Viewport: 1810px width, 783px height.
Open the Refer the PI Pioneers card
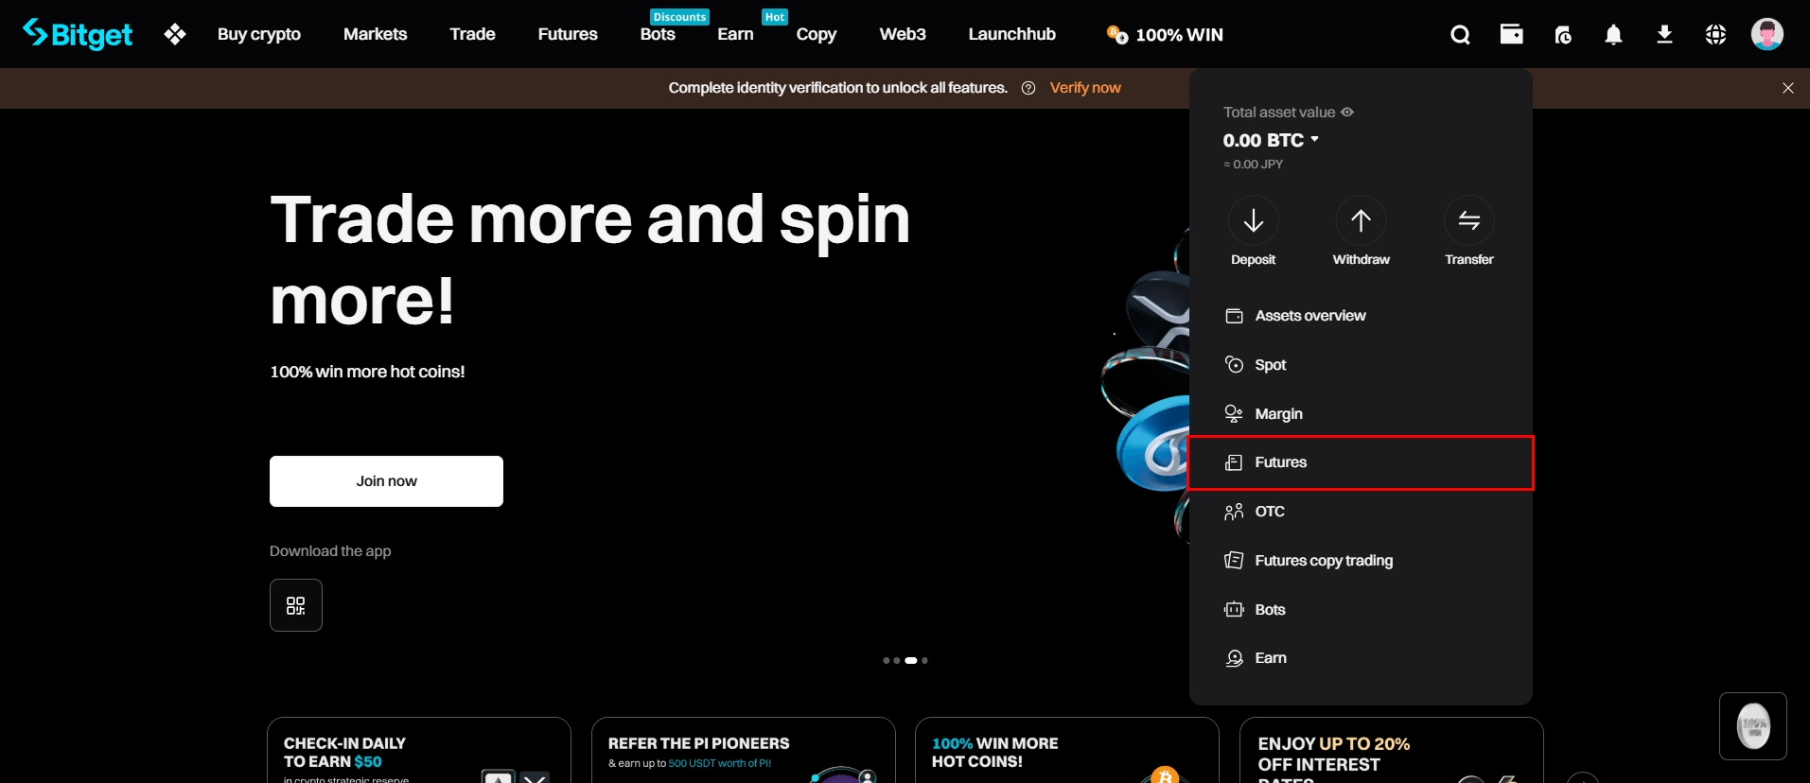[743, 751]
